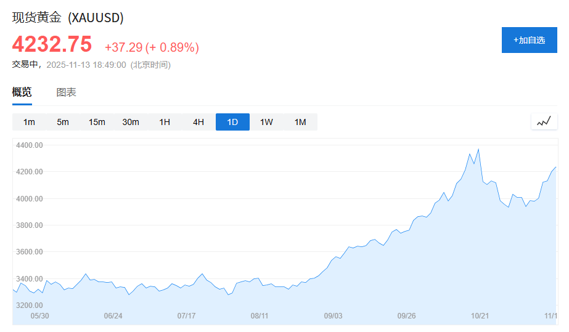Viewport: 569px width, 332px height.
Task: Choose the 15m interval
Action: pyautogui.click(x=97, y=122)
